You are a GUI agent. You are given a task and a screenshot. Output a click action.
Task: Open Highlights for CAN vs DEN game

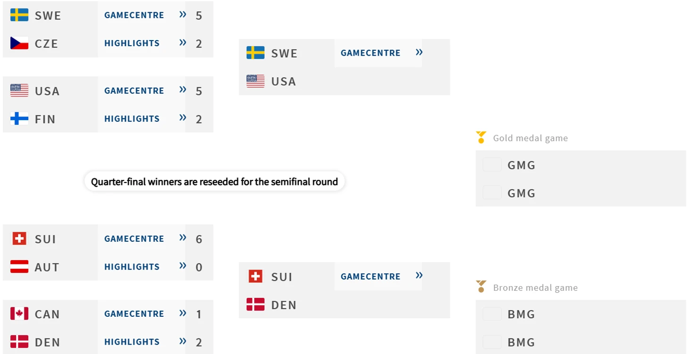[x=132, y=342]
